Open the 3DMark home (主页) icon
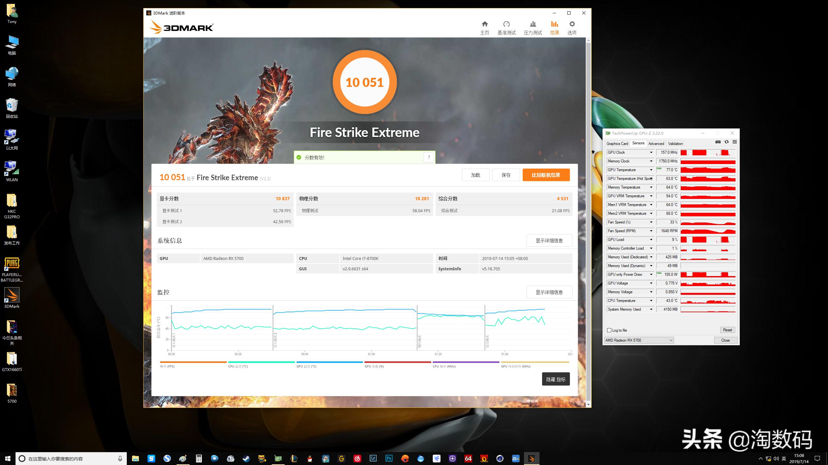The image size is (828, 465). [x=485, y=24]
